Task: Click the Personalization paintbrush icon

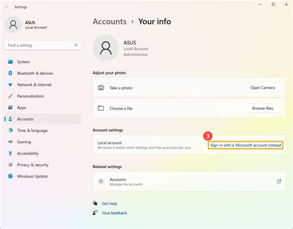Action: tap(11, 96)
